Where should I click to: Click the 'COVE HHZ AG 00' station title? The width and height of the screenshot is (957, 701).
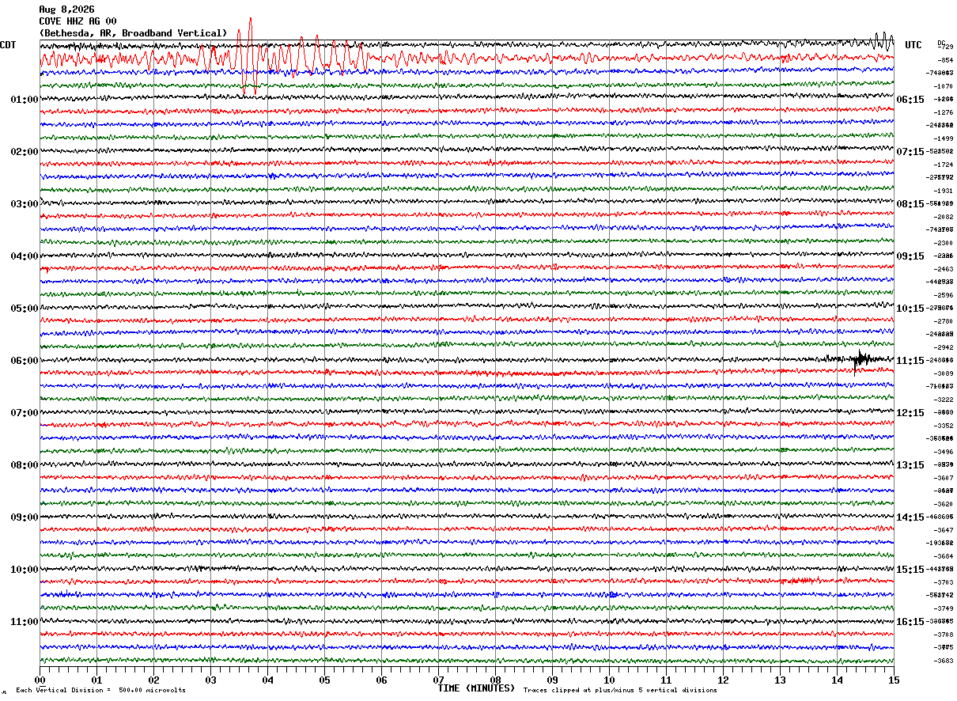point(78,21)
